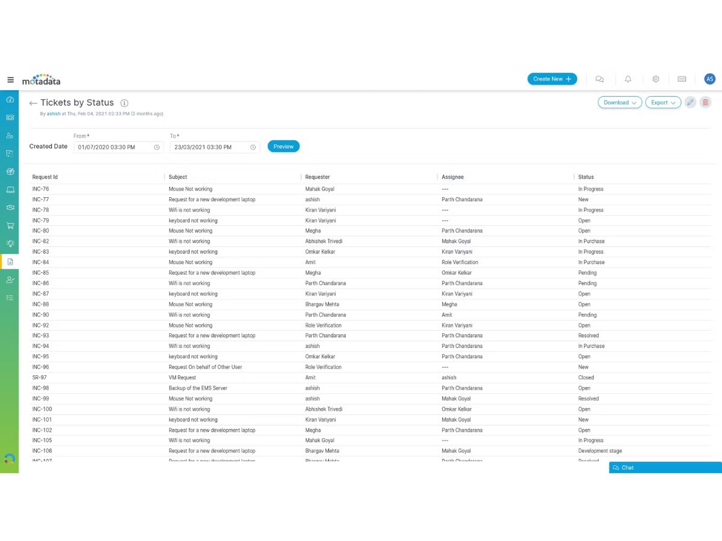The image size is (722, 541).
Task: Open the AS user avatar menu
Action: click(710, 79)
